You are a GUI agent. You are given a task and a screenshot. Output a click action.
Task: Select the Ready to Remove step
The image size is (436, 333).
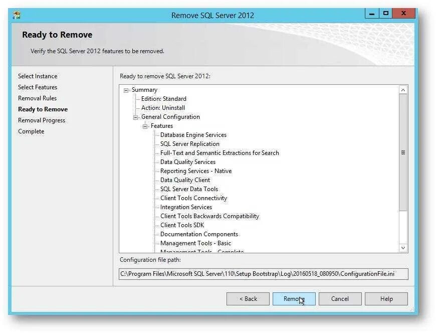coord(43,109)
